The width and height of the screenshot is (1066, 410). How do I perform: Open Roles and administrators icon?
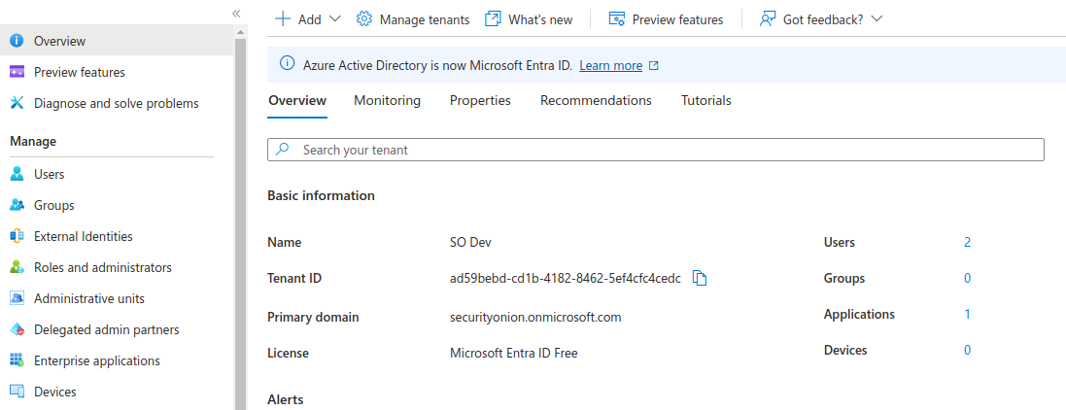[x=17, y=268]
